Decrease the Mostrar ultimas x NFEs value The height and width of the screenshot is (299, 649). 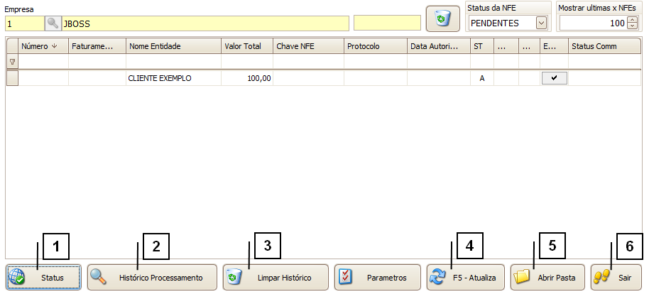coord(633,26)
